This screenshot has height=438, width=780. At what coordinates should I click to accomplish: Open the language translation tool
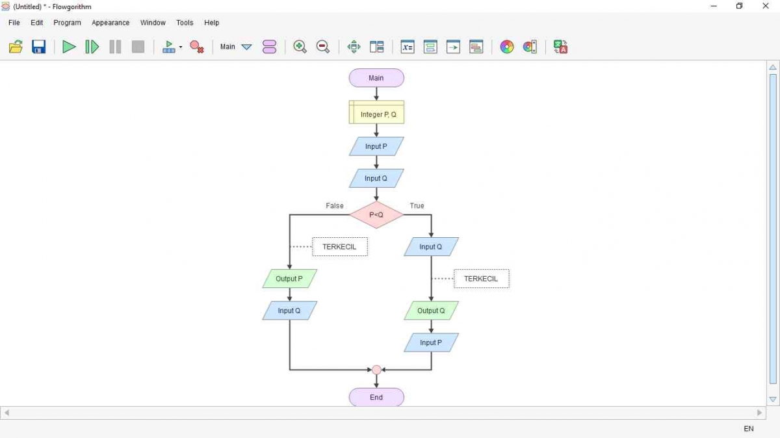coord(560,46)
